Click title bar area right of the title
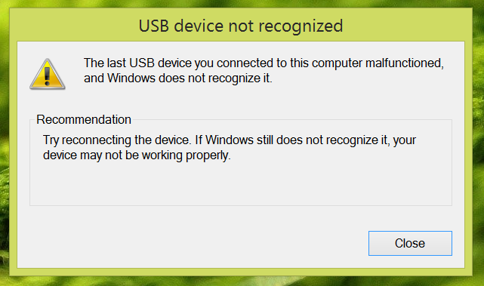 click(x=408, y=26)
